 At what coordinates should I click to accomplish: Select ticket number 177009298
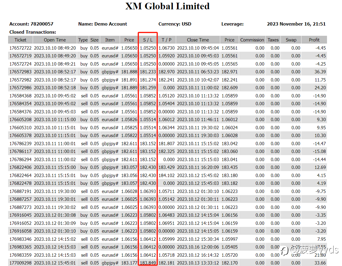click(x=20, y=263)
